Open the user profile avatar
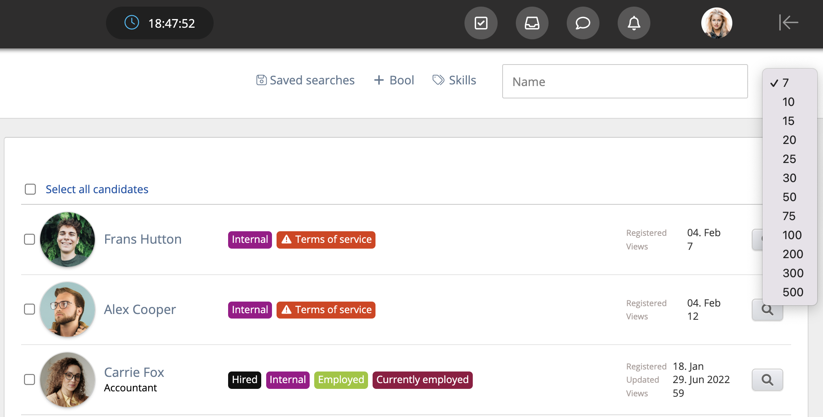The image size is (823, 417). click(x=717, y=23)
